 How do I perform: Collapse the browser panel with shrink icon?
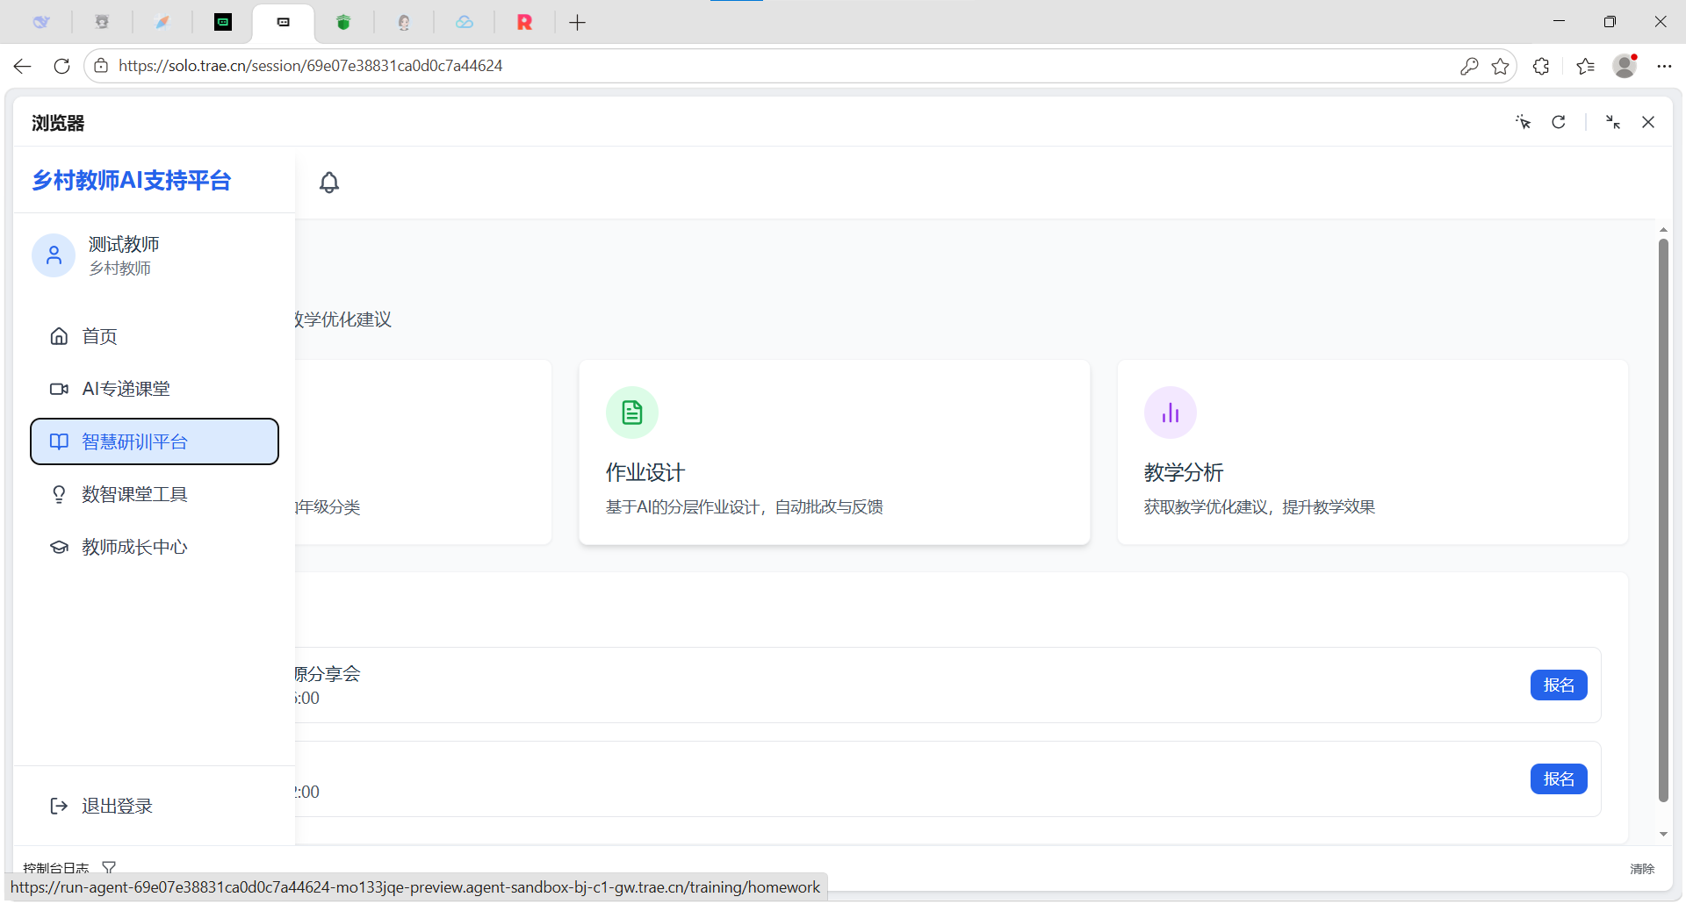[x=1613, y=123]
